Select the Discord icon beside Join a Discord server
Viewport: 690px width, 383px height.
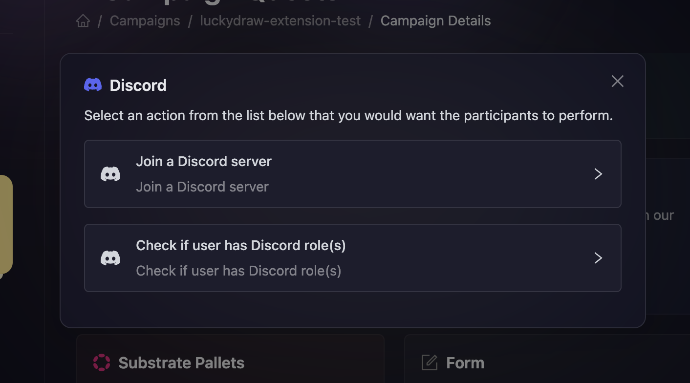coord(110,173)
